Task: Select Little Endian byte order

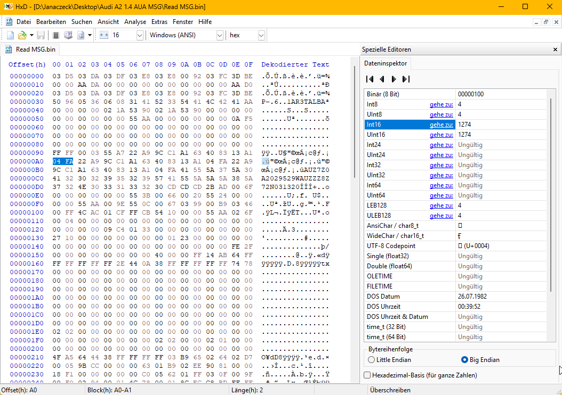Action: [x=372, y=360]
